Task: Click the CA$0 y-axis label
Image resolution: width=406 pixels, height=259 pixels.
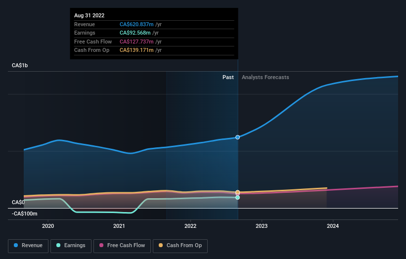Action: [18, 202]
